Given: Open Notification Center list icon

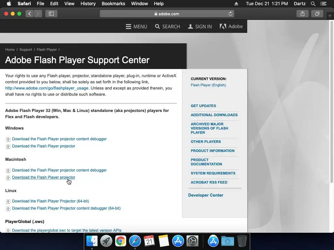Looking at the screenshot, I should click(324, 4).
